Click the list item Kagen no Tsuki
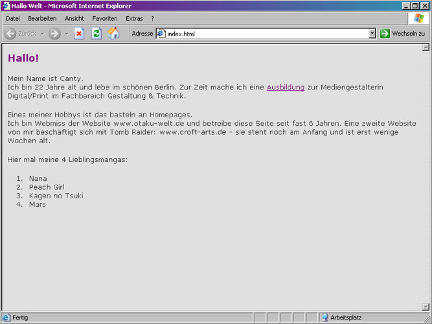Image resolution: width=432 pixels, height=324 pixels. click(56, 196)
